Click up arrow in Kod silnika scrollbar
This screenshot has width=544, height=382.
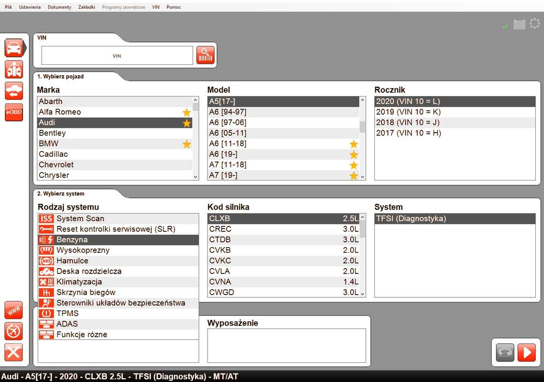click(363, 217)
